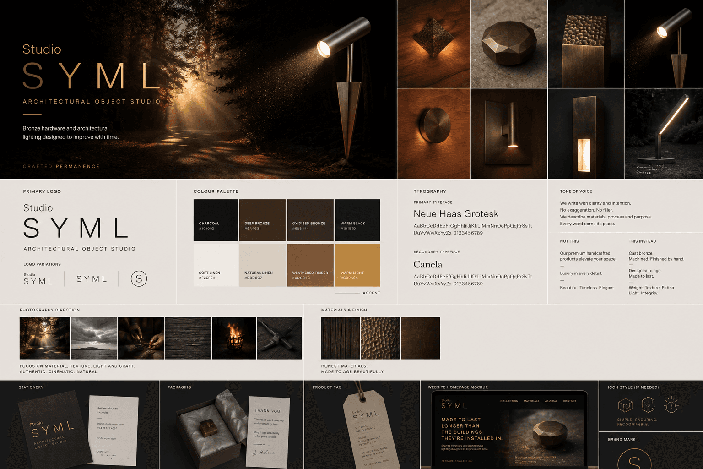Click the Accent label under the palette

[x=371, y=293]
